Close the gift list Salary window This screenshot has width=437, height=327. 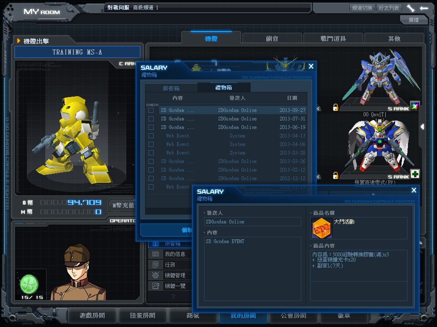click(x=311, y=66)
